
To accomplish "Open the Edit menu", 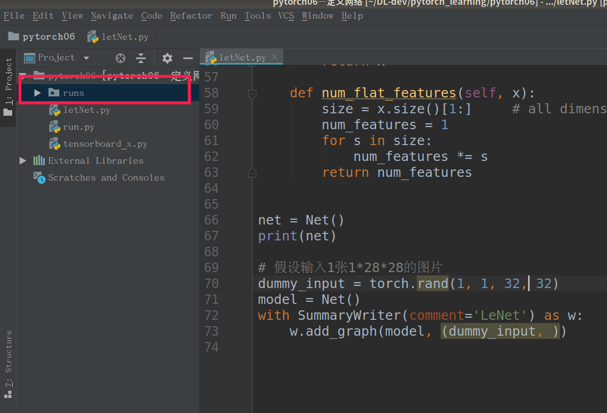I will tap(43, 16).
